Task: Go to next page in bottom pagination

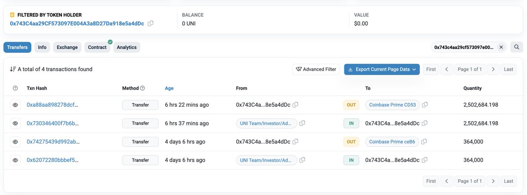Action: [x=493, y=181]
